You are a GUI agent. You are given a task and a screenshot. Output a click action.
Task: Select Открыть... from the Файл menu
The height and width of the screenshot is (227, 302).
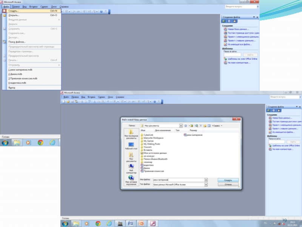pos(14,16)
